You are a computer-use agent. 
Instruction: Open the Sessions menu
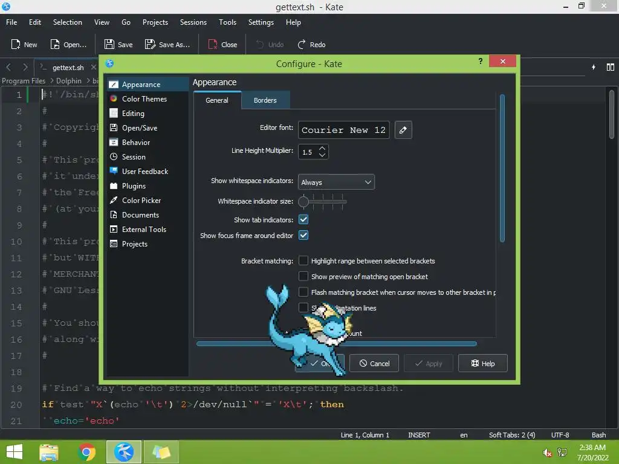click(193, 22)
